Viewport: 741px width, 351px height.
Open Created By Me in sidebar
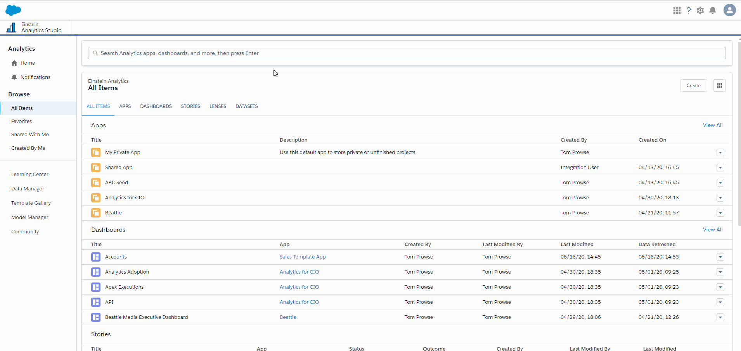(x=28, y=148)
